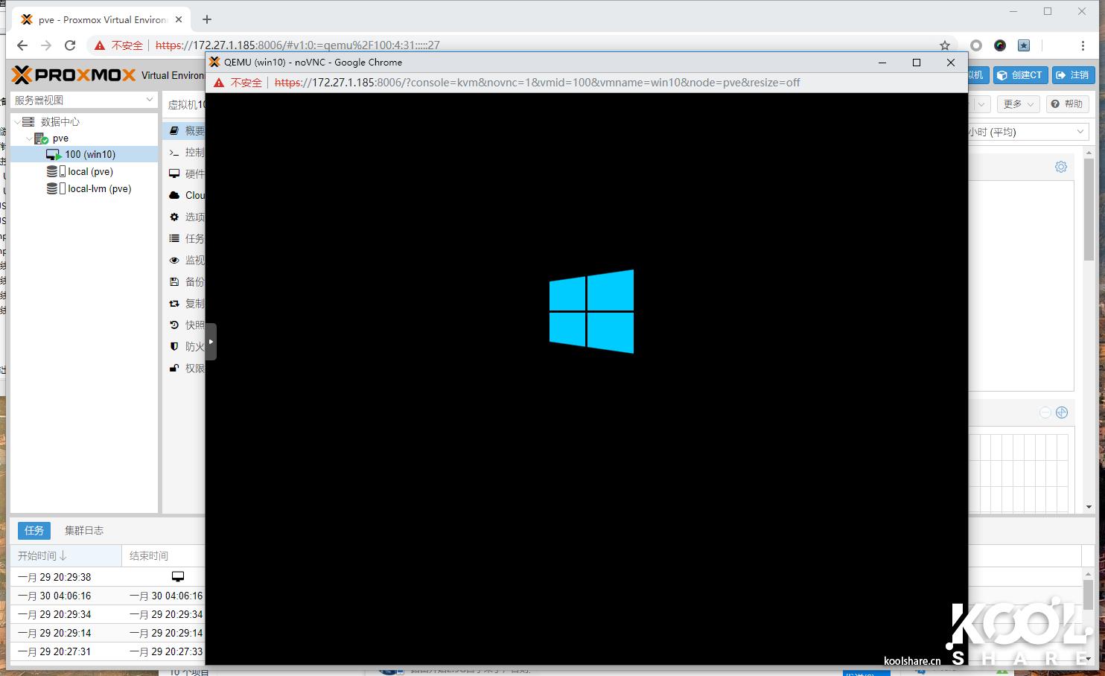Viewport: 1105px width, 676px height.
Task: Expand the noVNC control bar handle
Action: (211, 342)
